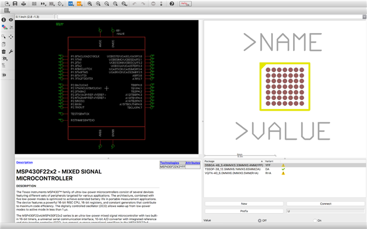The image size is (367, 229).
Task: Click the green checkmark on TSSOP-38 row
Action: (283, 169)
